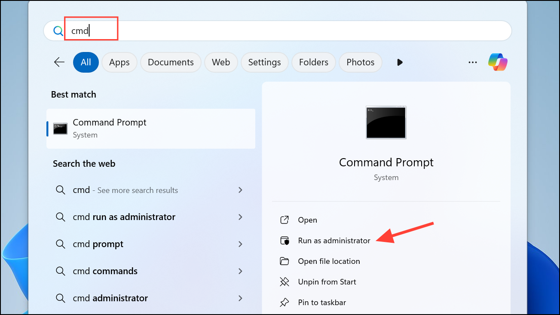Expand chevron next to 'cmd run as administrator'
560x315 pixels.
tap(240, 217)
